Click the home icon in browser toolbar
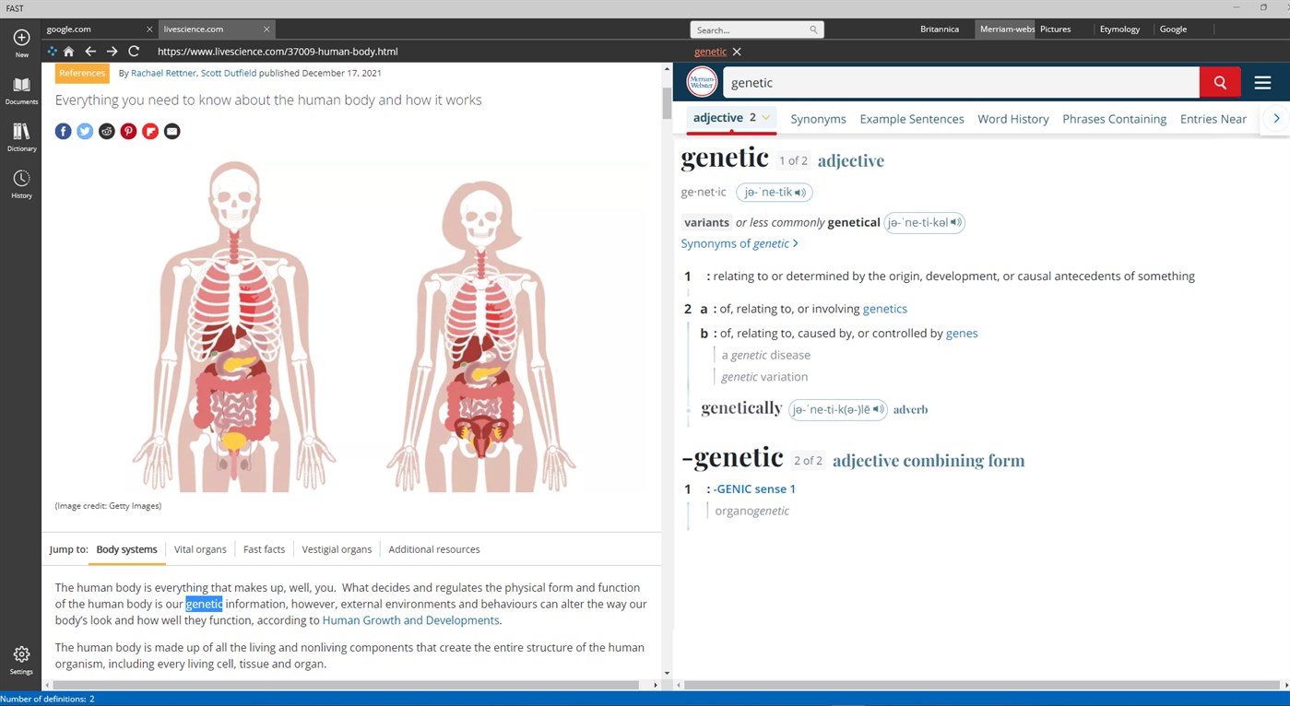The image size is (1290, 706). tap(68, 52)
